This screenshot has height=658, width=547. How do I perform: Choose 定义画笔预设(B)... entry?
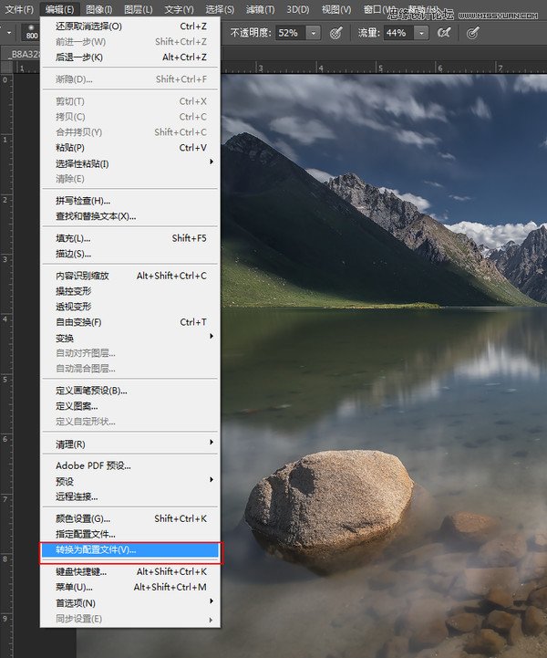tap(130, 391)
